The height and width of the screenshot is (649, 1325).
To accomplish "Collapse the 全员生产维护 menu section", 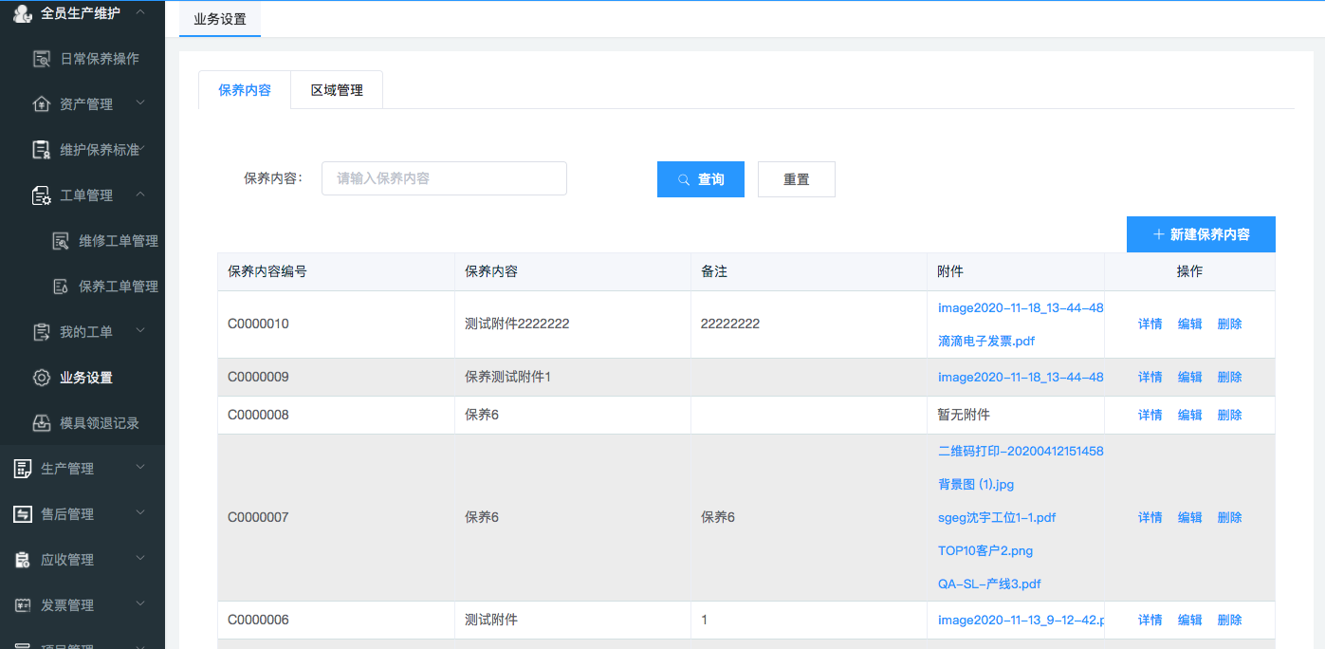I will [140, 12].
